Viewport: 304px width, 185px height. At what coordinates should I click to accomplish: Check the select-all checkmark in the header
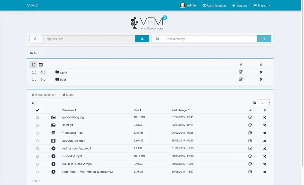[37, 110]
